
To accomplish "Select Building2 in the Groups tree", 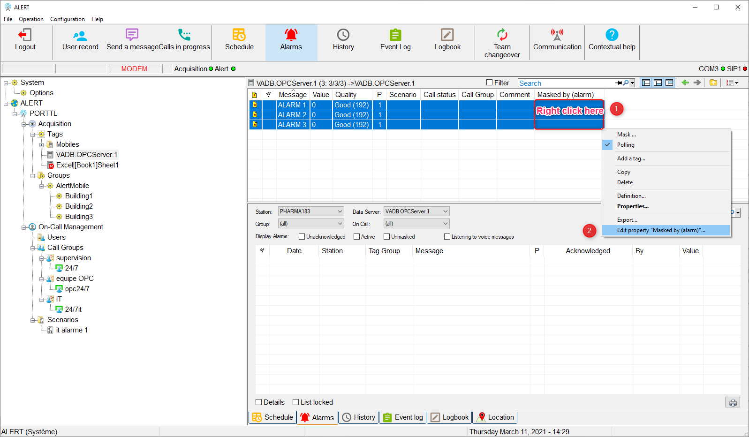I will point(79,206).
